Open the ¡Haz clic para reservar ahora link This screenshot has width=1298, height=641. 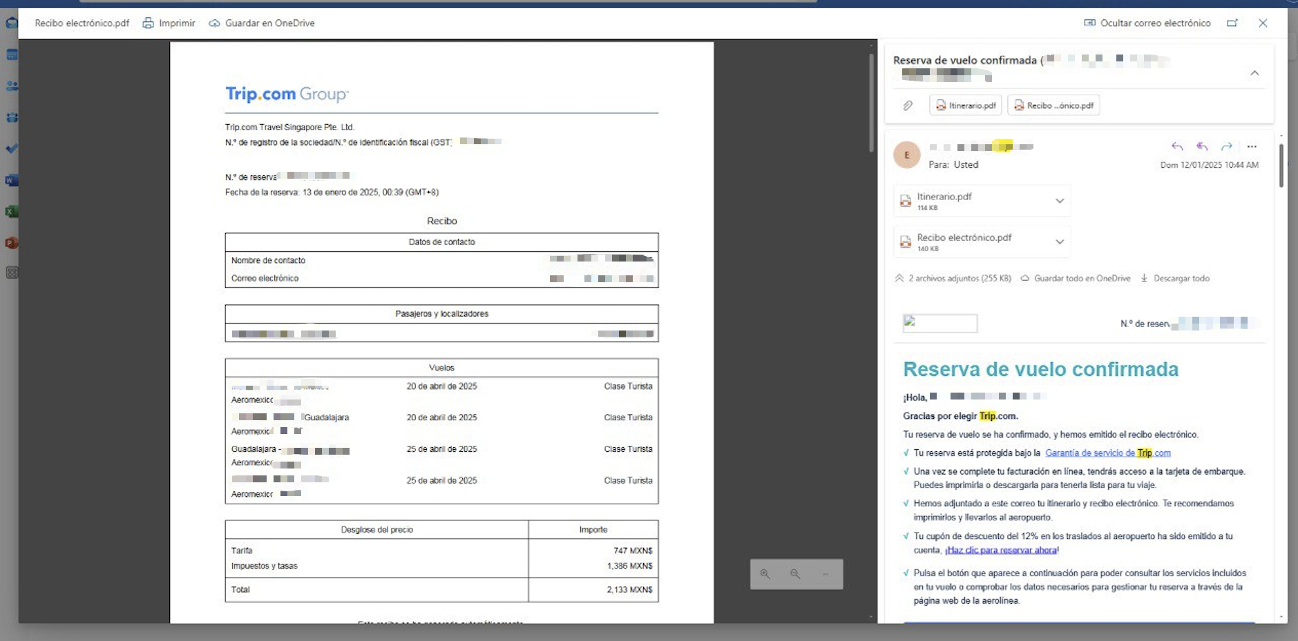(1002, 551)
